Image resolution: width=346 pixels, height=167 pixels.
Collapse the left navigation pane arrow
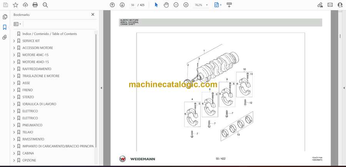click(101, 88)
